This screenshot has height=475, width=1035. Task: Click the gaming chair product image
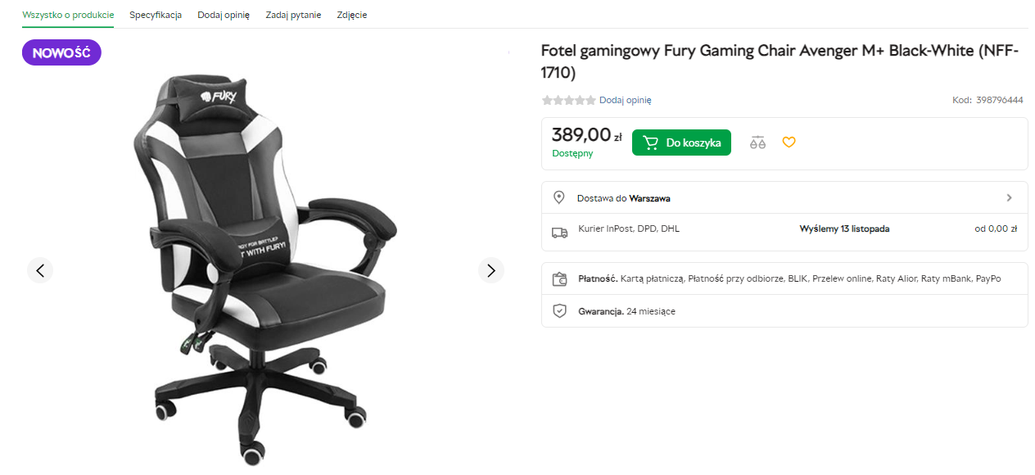[262, 262]
